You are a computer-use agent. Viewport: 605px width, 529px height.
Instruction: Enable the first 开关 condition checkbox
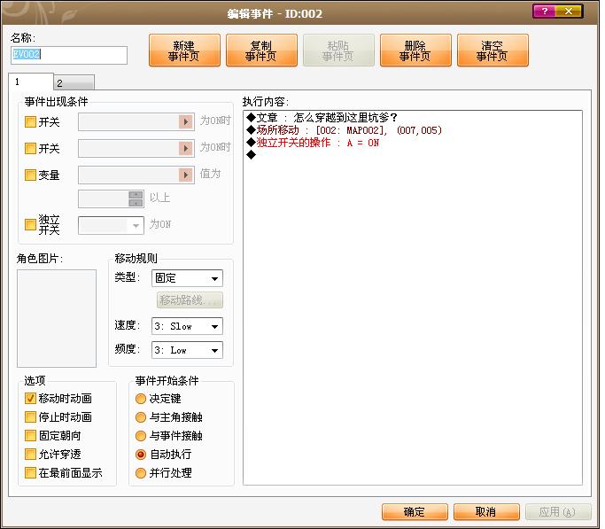pos(30,122)
